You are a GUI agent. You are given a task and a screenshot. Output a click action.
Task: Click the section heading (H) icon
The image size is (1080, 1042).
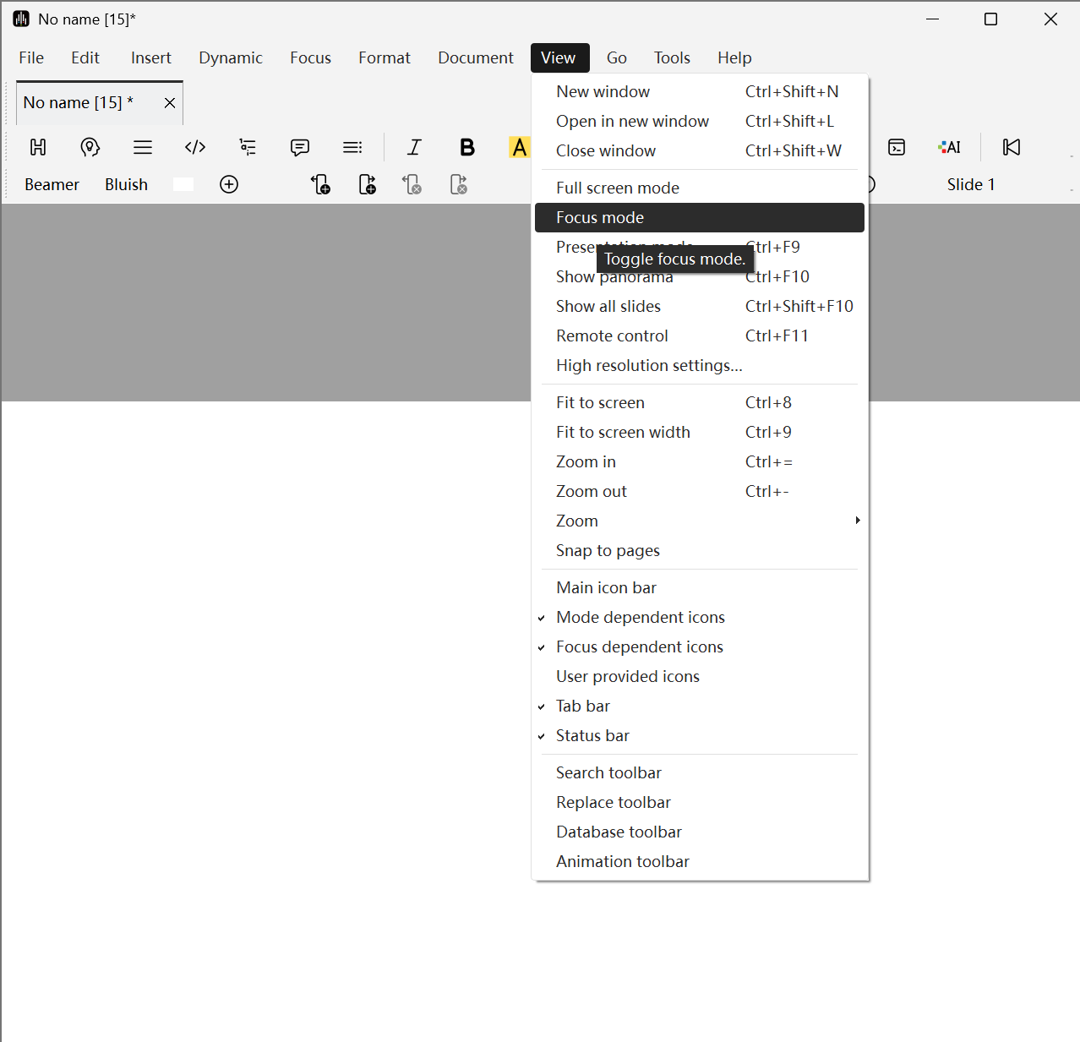(x=38, y=147)
